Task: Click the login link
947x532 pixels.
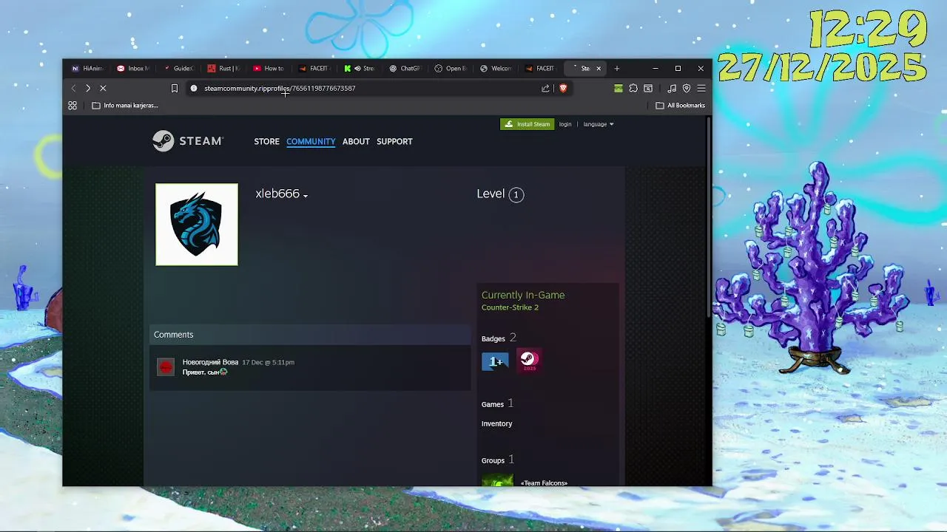Action: (565, 124)
